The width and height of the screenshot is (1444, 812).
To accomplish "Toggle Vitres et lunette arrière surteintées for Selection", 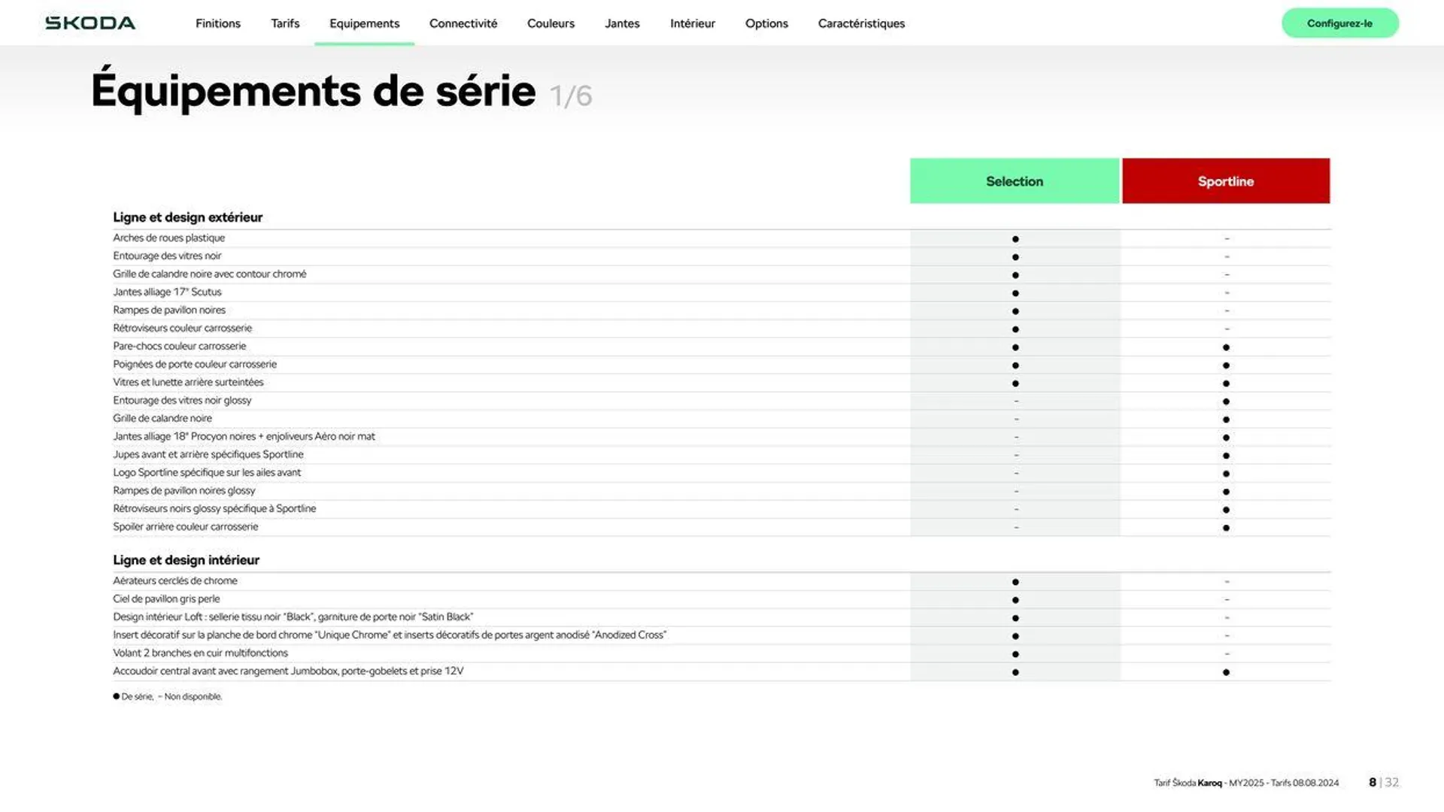I will [1015, 382].
